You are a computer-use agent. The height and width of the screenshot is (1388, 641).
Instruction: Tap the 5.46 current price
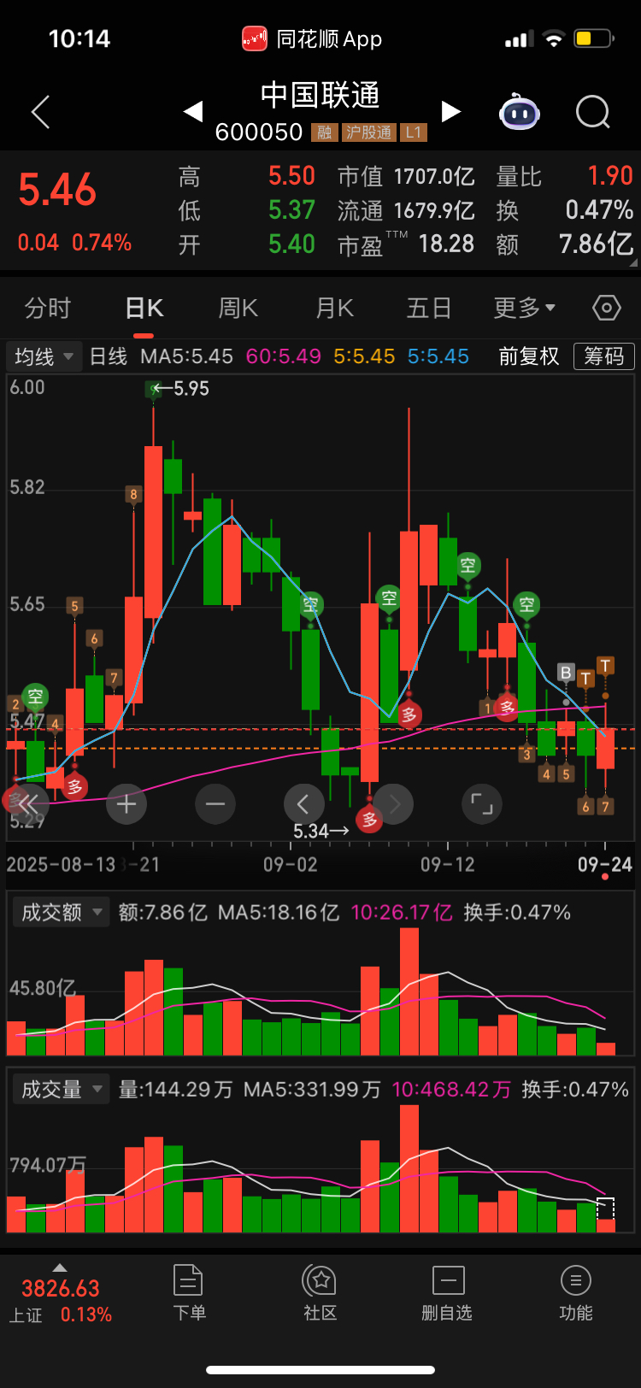click(57, 190)
